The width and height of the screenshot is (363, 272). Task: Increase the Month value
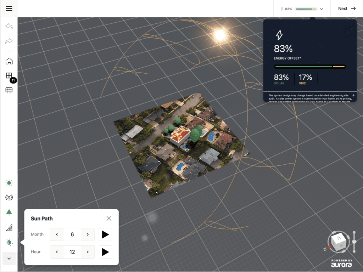click(88, 234)
